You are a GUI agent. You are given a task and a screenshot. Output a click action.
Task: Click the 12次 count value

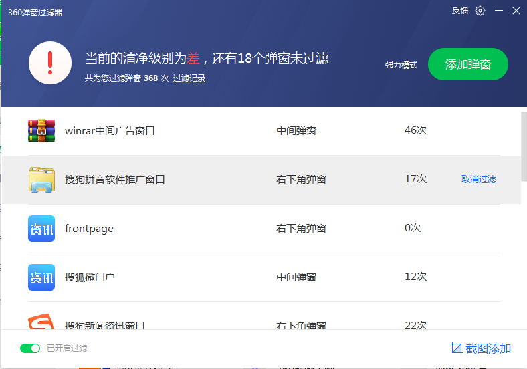(415, 277)
